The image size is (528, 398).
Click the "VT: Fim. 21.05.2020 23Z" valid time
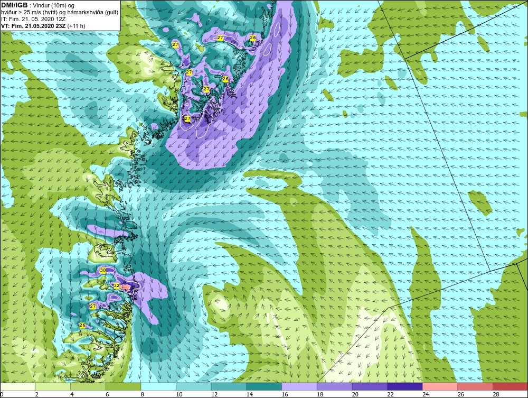click(x=34, y=26)
